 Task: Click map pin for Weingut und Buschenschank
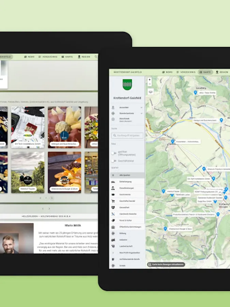click(221, 120)
